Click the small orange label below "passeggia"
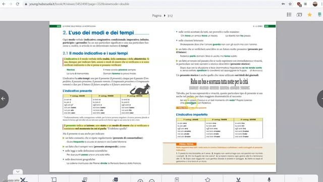The height and width of the screenshot is (182, 323). 182,108
